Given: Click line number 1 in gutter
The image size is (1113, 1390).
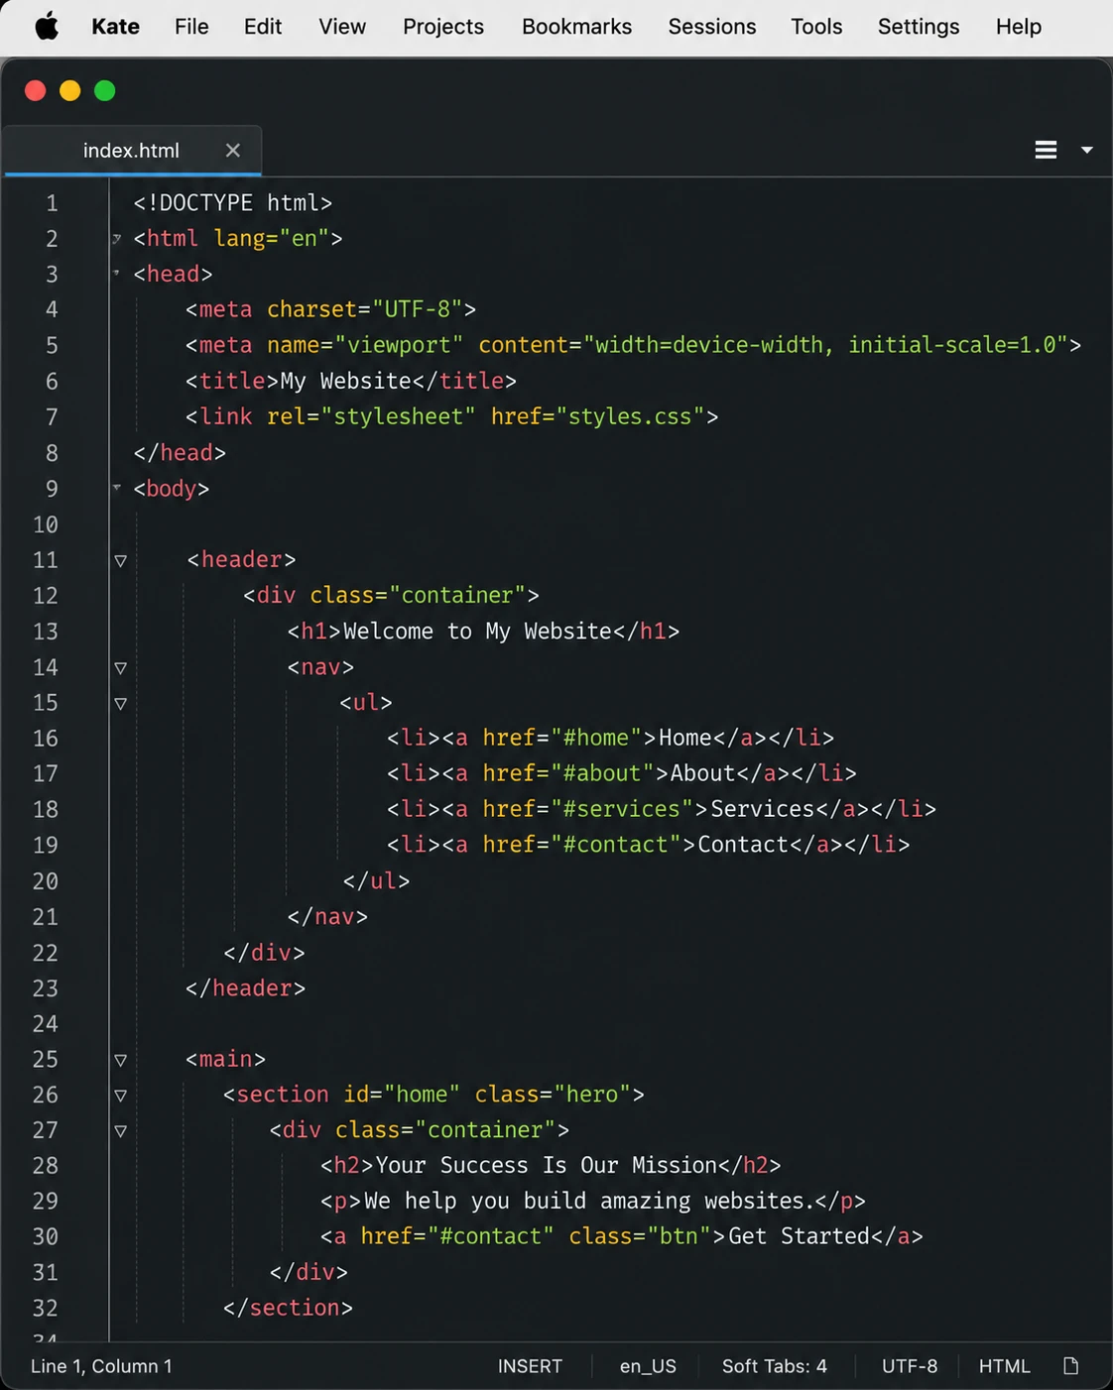Looking at the screenshot, I should pyautogui.click(x=52, y=203).
